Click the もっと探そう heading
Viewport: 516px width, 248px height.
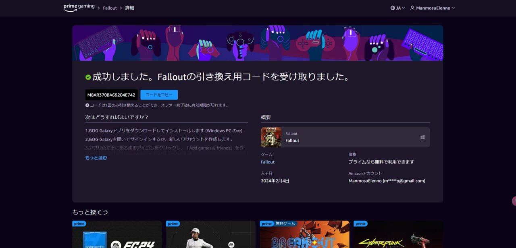pyautogui.click(x=90, y=212)
